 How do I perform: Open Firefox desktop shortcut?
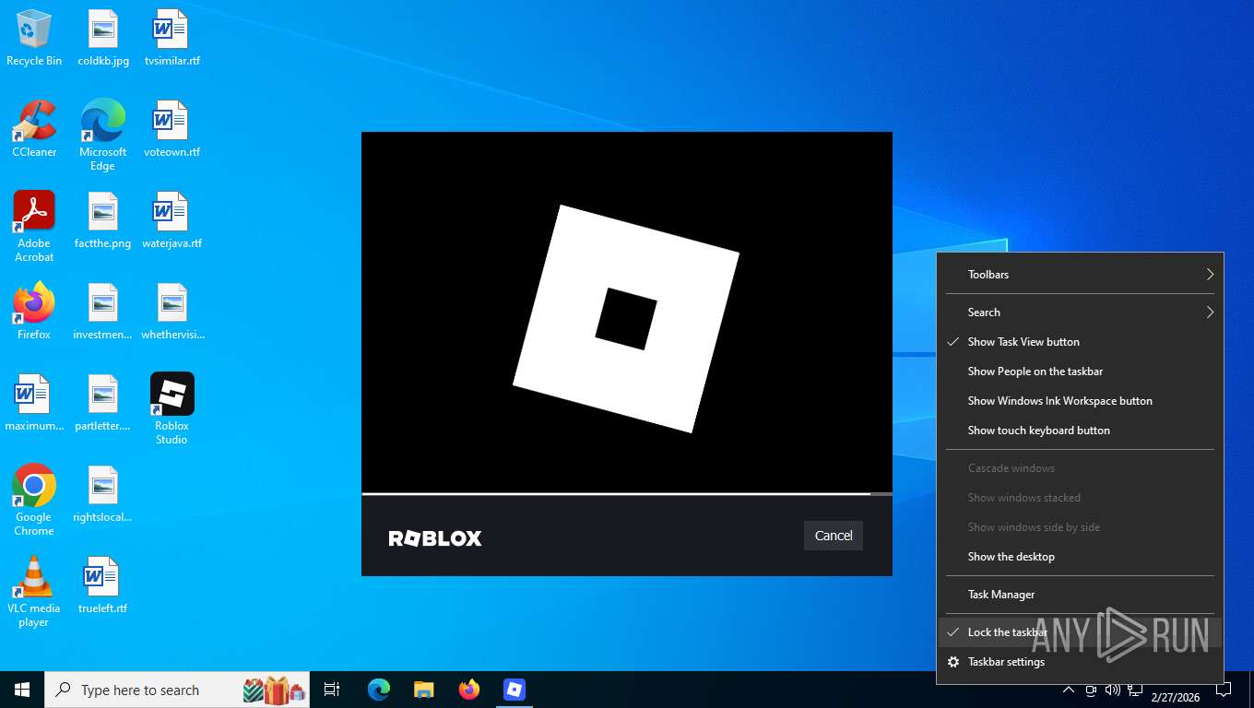pos(34,312)
